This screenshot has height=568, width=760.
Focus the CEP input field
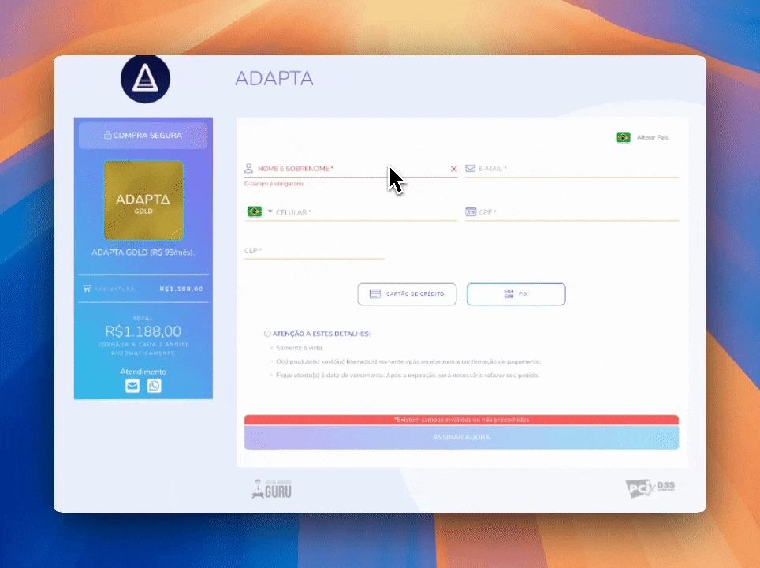314,251
